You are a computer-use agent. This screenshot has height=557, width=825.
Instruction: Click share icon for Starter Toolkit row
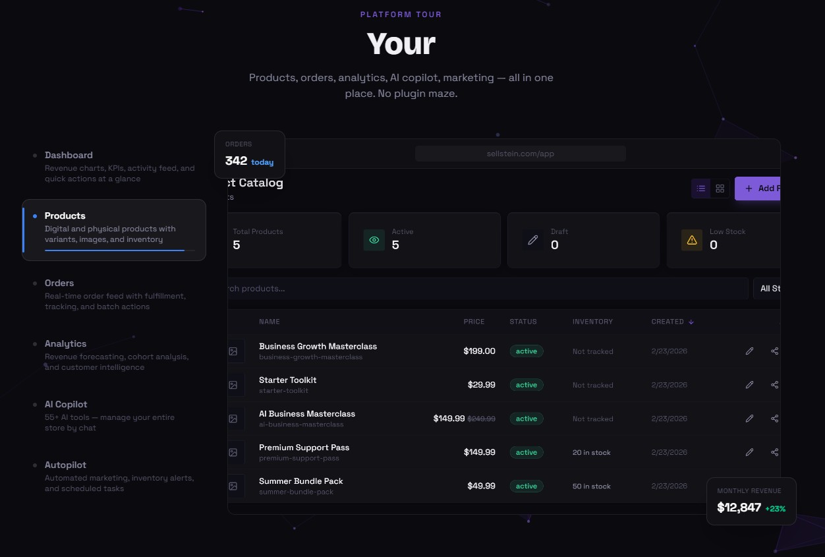pos(774,385)
